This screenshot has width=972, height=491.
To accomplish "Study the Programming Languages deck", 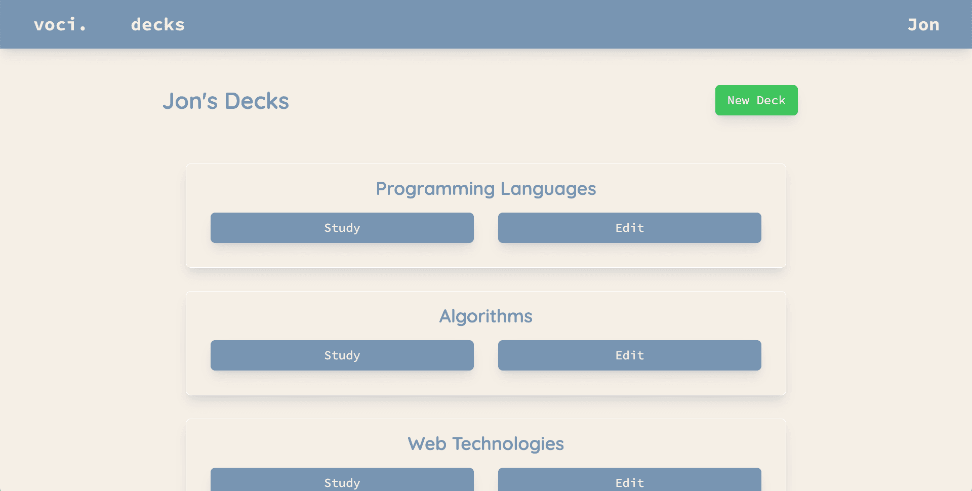I will pyautogui.click(x=342, y=228).
